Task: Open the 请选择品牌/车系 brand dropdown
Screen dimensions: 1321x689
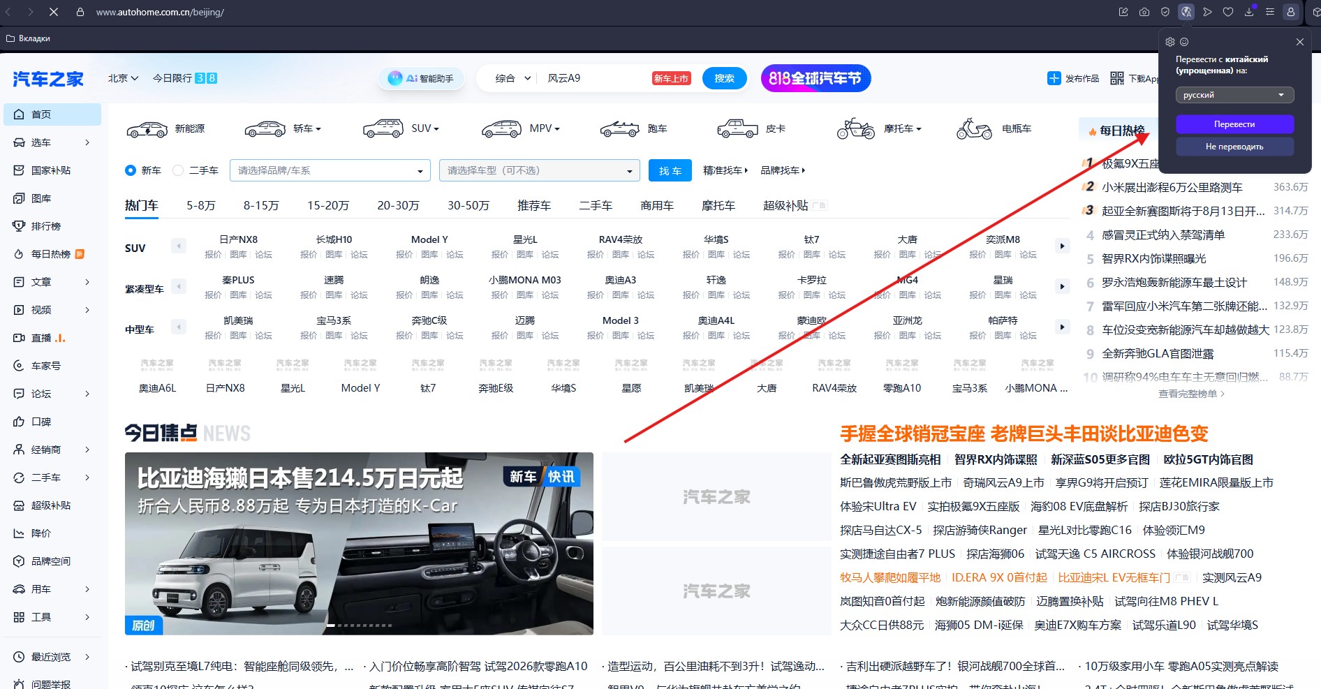Action: pyautogui.click(x=330, y=170)
